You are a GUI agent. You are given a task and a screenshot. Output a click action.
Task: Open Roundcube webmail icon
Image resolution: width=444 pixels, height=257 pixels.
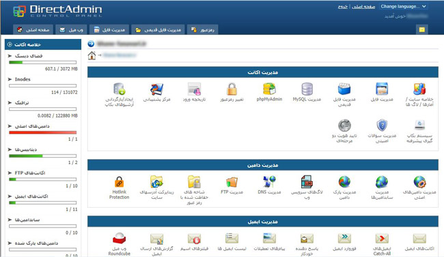120,239
